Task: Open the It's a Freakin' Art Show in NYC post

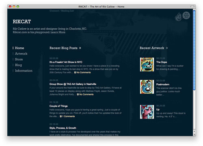Action: [66, 62]
